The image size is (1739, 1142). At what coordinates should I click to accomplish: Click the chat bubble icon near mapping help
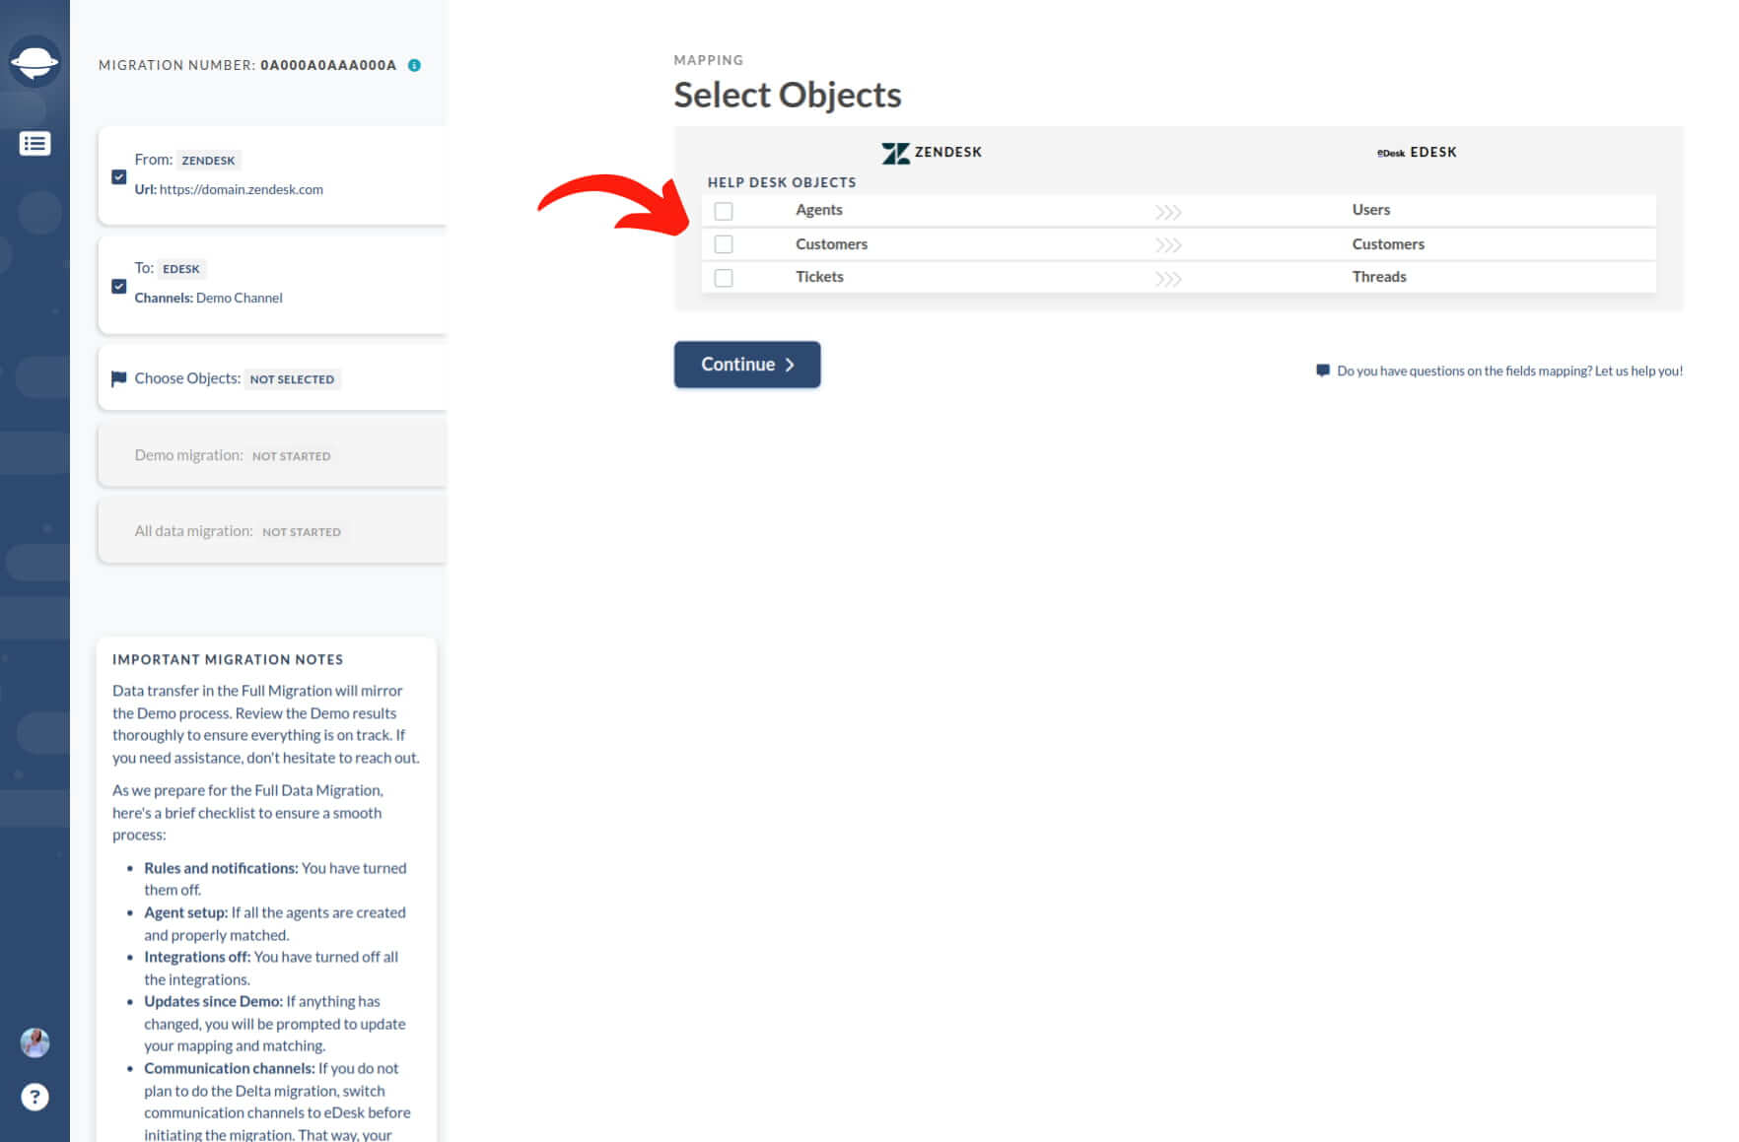coord(1323,370)
